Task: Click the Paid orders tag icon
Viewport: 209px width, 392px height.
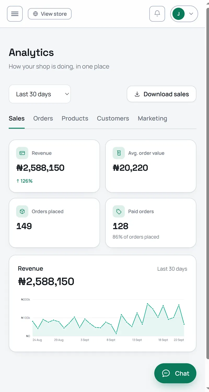Action: (x=119, y=211)
